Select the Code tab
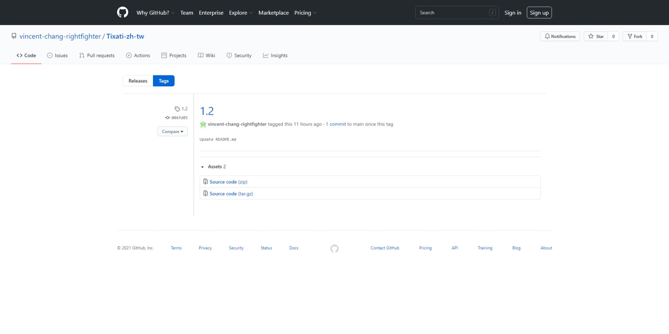This screenshot has height=334, width=669. point(26,55)
